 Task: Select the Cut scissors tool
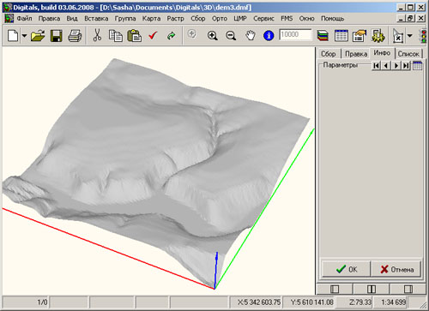(x=97, y=36)
